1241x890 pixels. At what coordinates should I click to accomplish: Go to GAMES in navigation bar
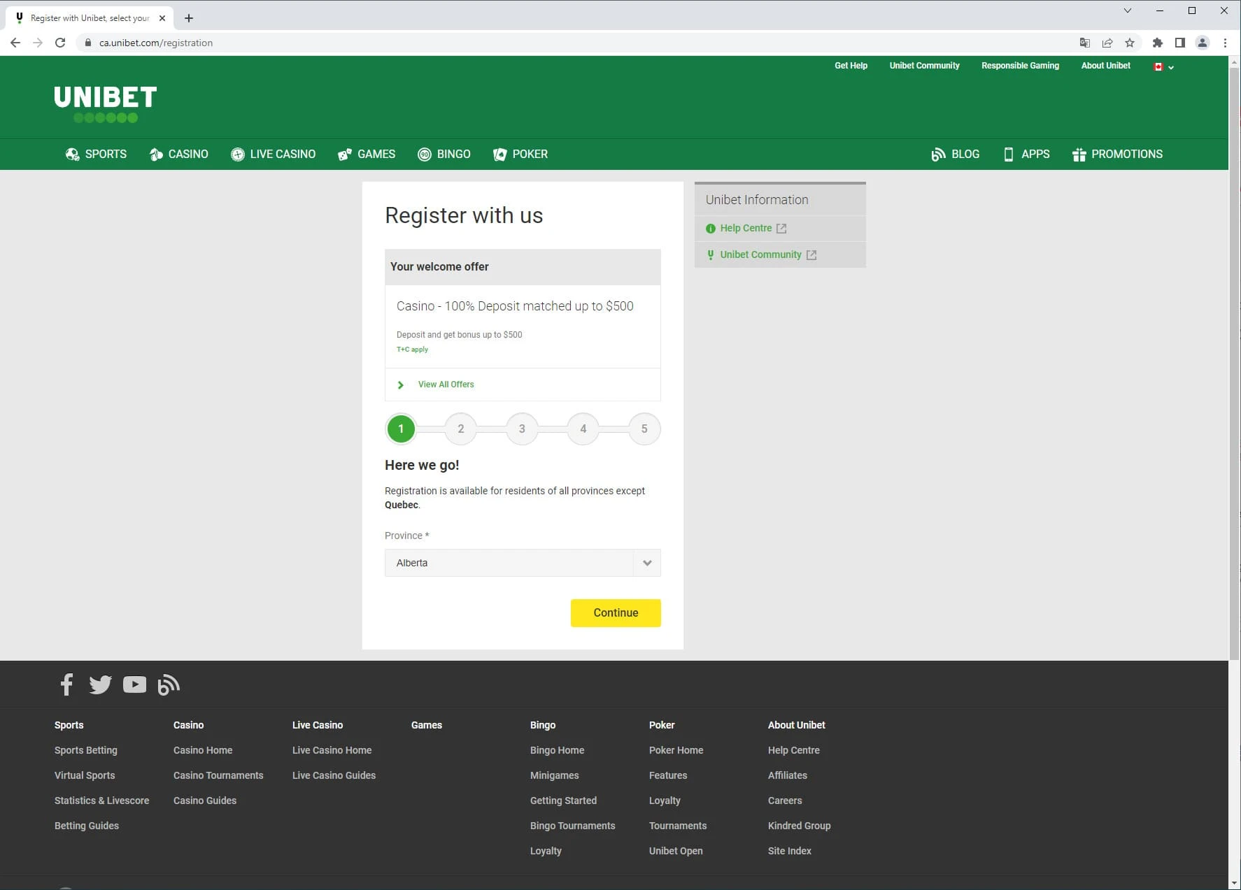pyautogui.click(x=366, y=154)
